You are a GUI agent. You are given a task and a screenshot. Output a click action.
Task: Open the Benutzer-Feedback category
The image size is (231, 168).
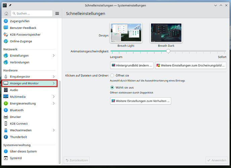[x=30, y=28]
